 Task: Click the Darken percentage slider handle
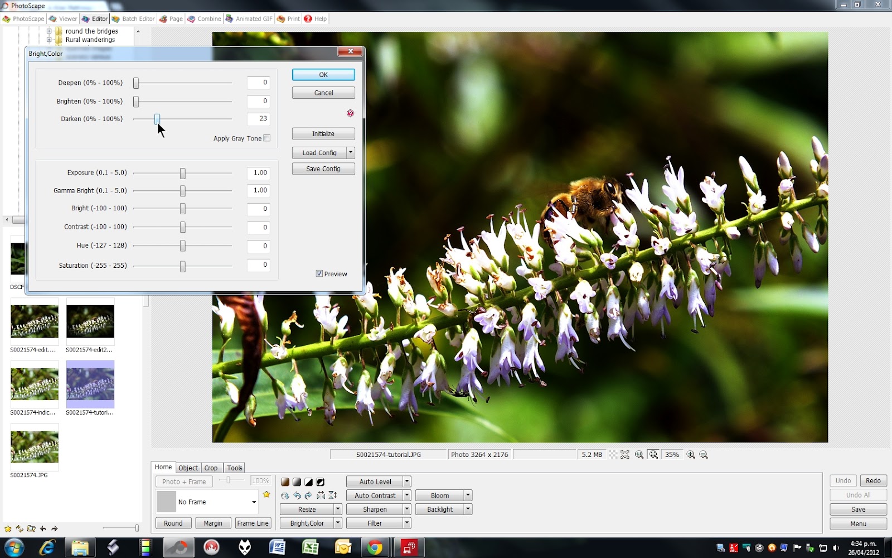157,118
